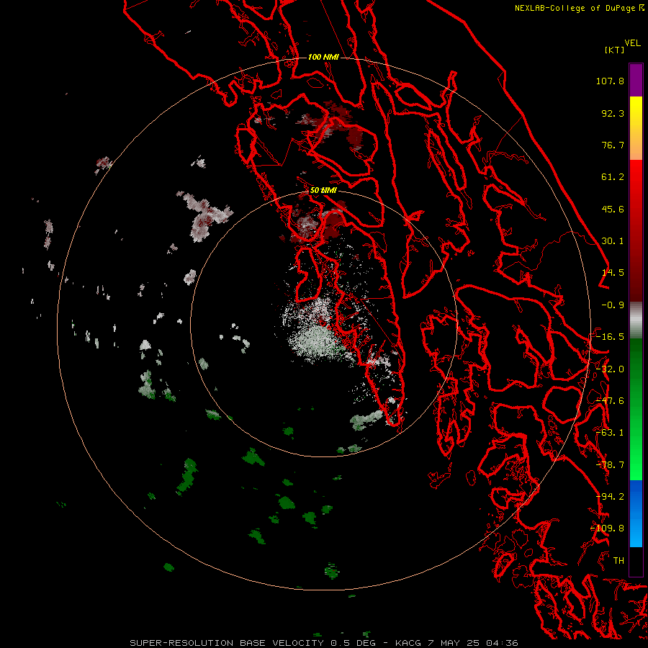Pick the red segment of the velocity scale
Image resolution: width=648 pixels, height=648 pixels.
coord(636,230)
